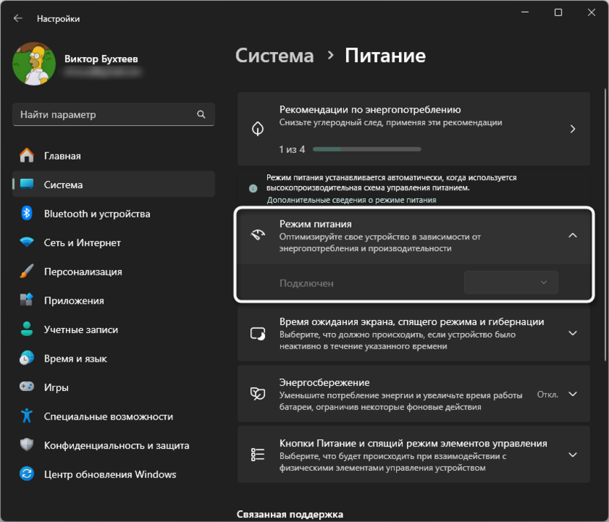Expand Кнопки Питание controls section
Image resolution: width=609 pixels, height=522 pixels.
(572, 455)
